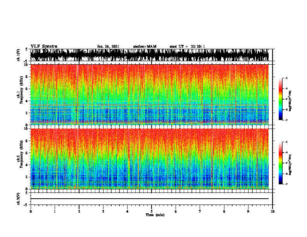
Task: Click the "VLF Spectra" title text
Action: 44,46
